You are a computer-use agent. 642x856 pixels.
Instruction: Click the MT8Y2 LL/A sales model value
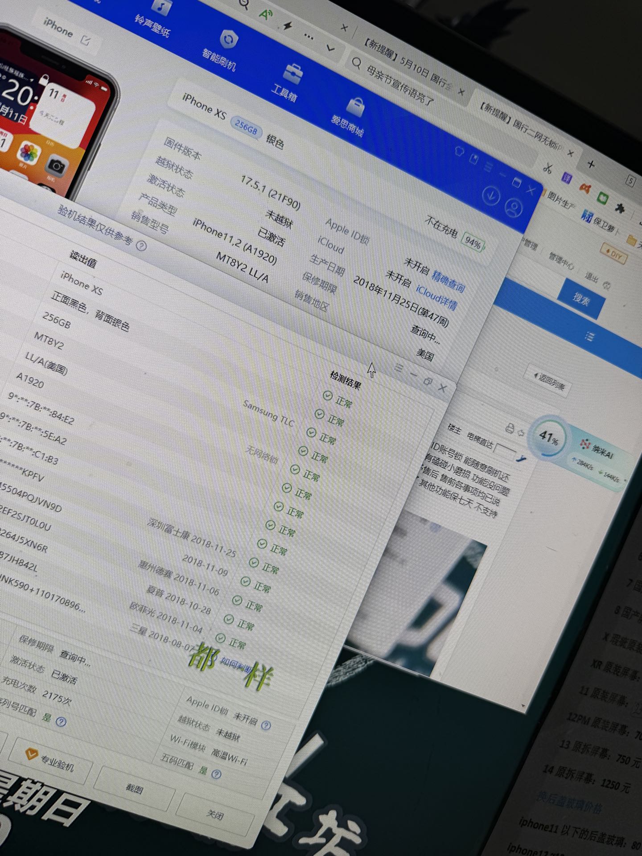pyautogui.click(x=243, y=267)
